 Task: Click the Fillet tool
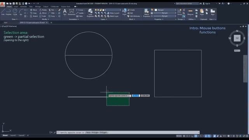point(52,13)
